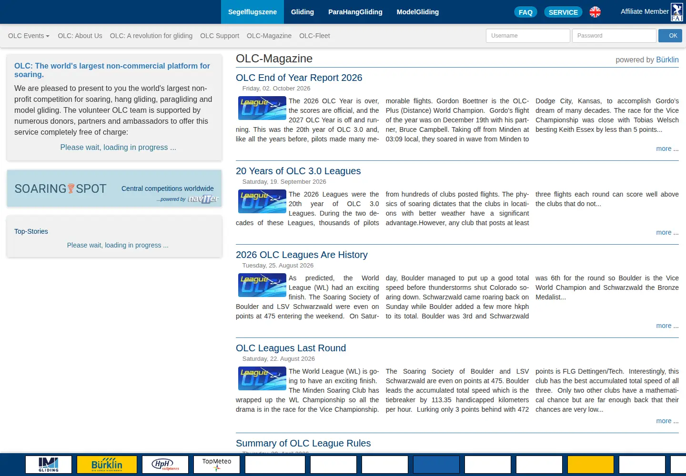Select the solid yellow sponsor tile in footer
This screenshot has height=476, width=686.
click(591, 465)
